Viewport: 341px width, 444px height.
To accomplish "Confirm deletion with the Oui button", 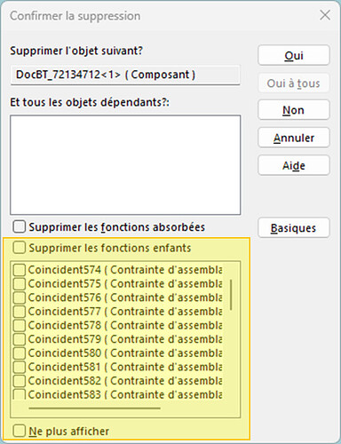I will [294, 55].
